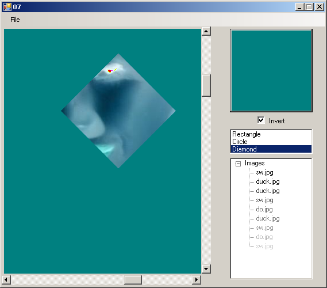Close the 07 window

point(320,7)
